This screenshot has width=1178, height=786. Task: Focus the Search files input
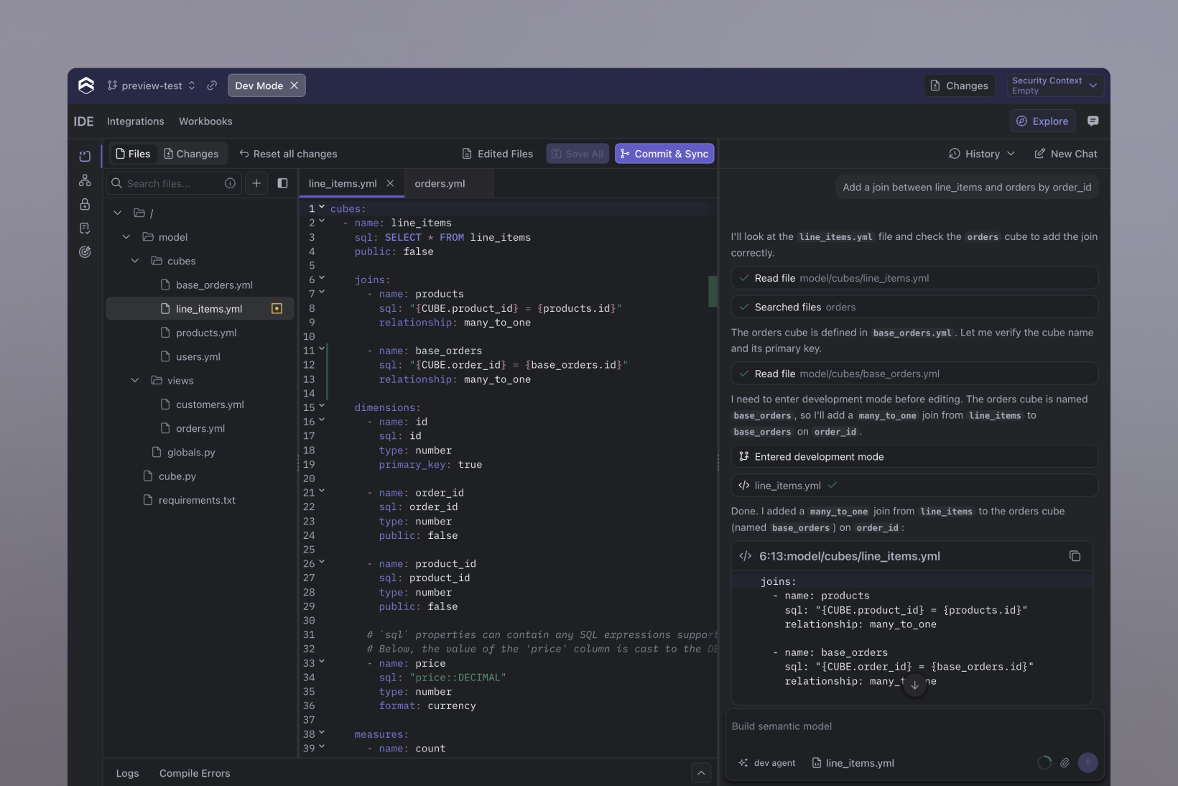tap(174, 183)
